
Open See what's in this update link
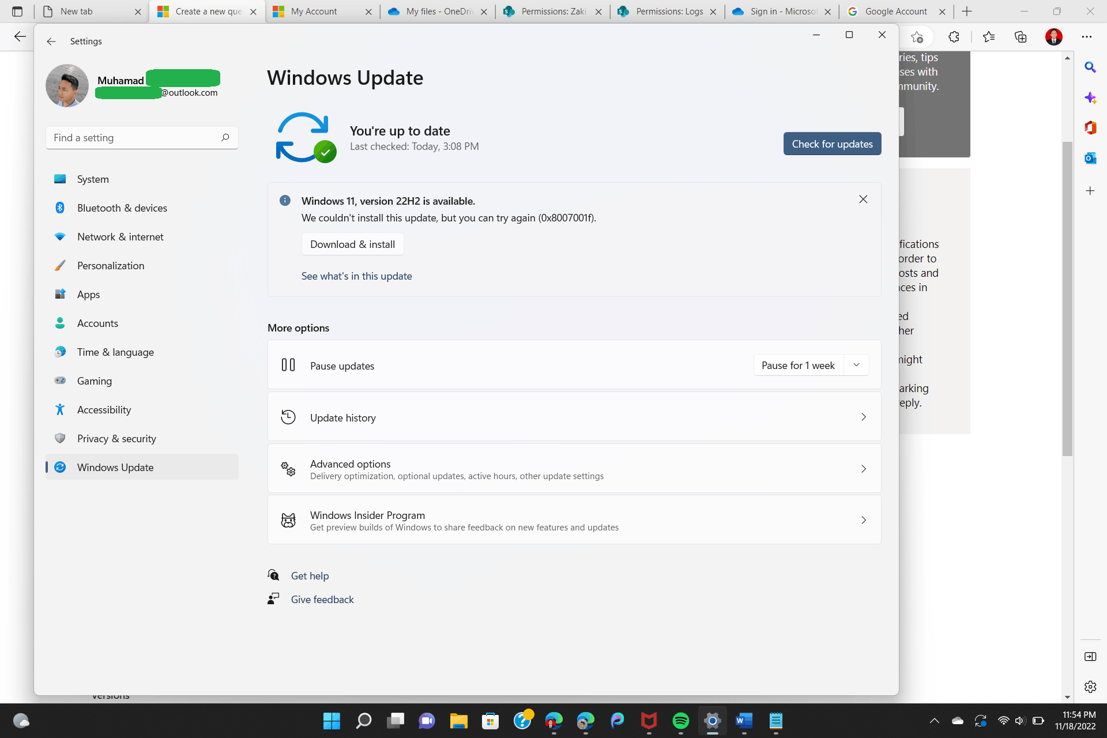pos(356,276)
